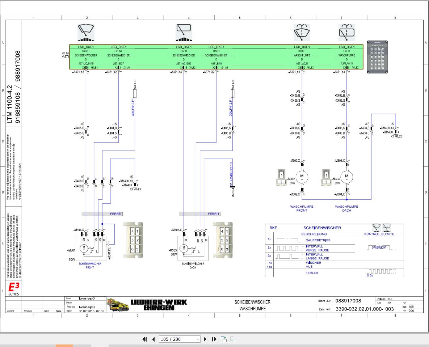Open the page number dropdown arrow
Screen dimensions: 429x347
coord(198,339)
